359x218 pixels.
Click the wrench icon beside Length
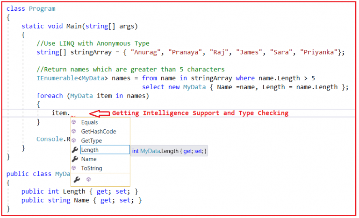pyautogui.click(x=74, y=150)
